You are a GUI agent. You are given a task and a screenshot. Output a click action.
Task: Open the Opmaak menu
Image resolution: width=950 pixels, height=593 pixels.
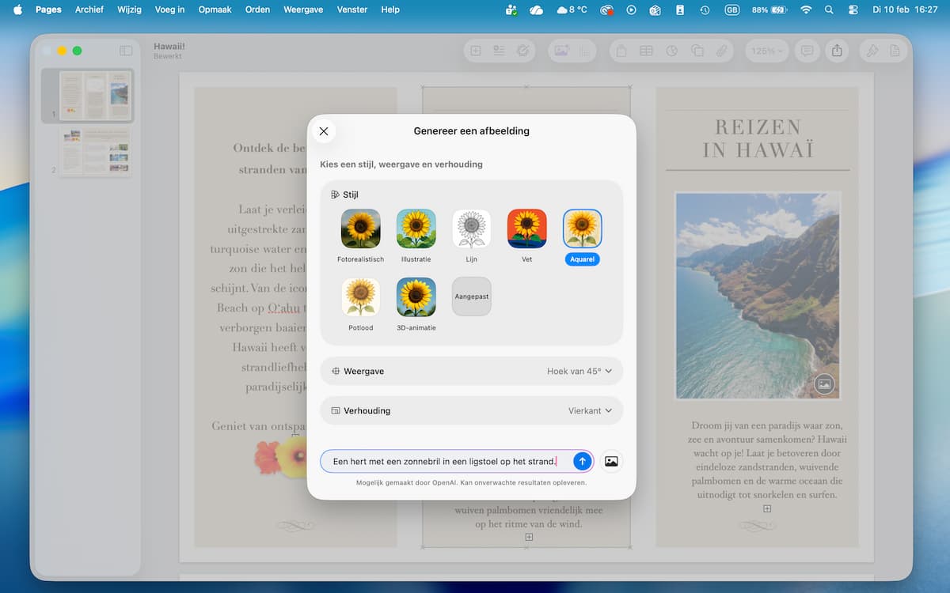(x=214, y=9)
